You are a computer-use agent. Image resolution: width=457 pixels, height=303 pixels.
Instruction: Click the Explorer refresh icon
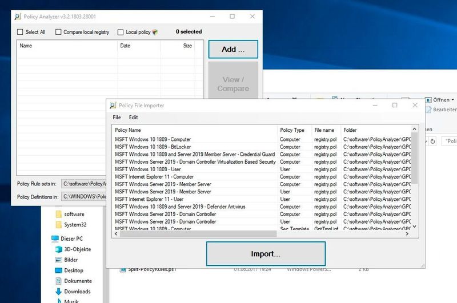tap(433, 142)
